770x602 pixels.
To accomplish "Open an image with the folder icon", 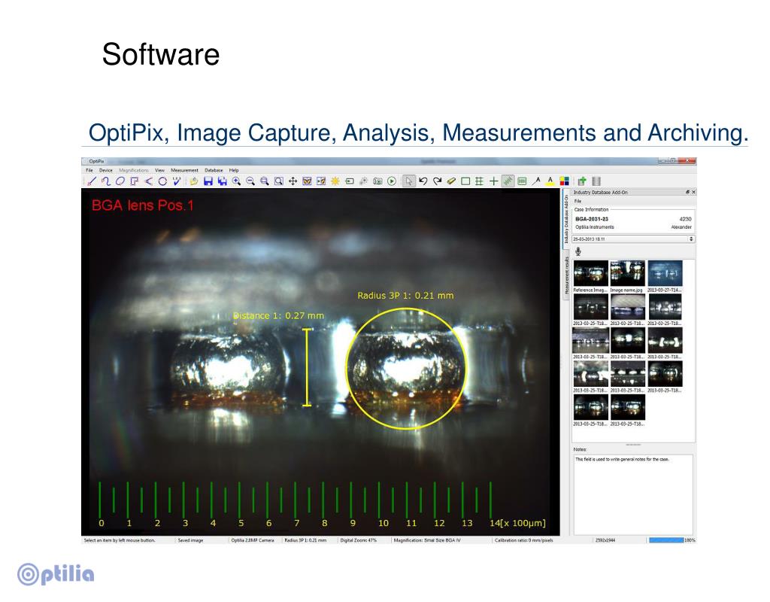I will click(193, 181).
